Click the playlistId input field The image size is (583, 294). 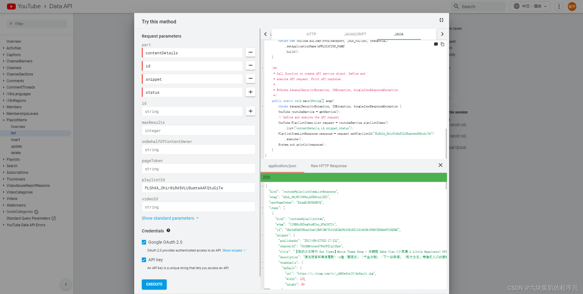(x=198, y=188)
